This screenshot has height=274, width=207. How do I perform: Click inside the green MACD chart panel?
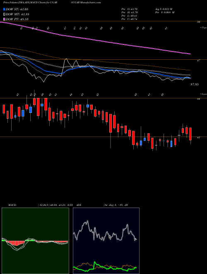click(x=35, y=241)
